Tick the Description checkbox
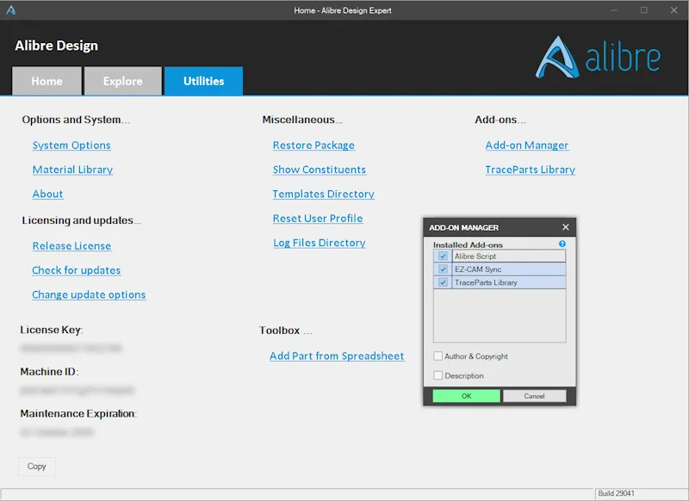689x501 pixels. tap(438, 375)
